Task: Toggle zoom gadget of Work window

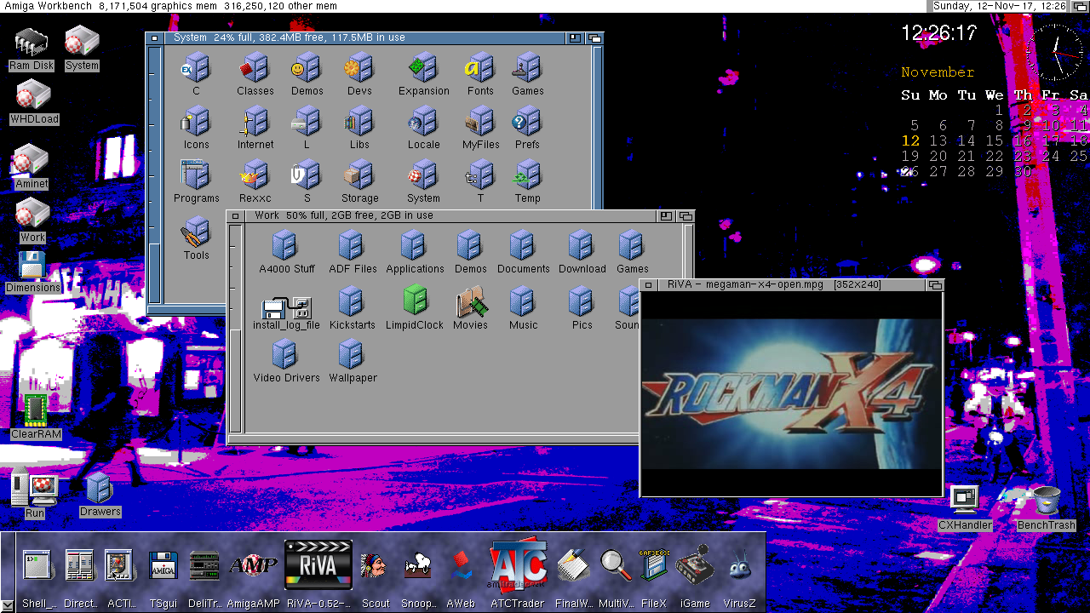Action: click(x=666, y=216)
